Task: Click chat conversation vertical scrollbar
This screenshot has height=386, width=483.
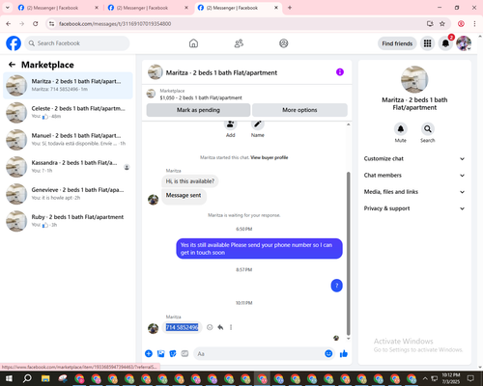Action: pos(348,254)
